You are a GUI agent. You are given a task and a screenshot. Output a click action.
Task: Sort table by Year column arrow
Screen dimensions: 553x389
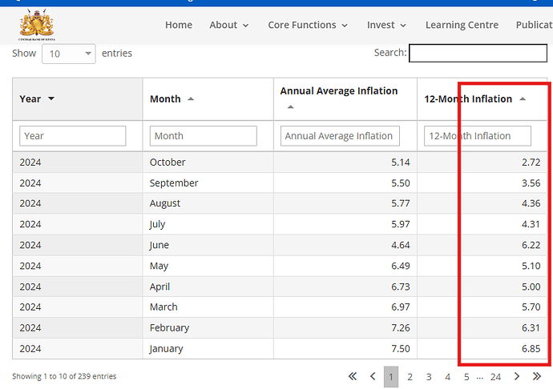(x=52, y=99)
